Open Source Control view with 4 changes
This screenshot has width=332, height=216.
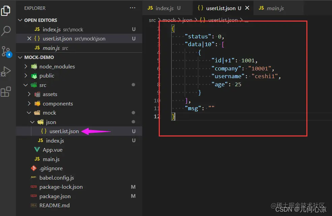[6, 52]
